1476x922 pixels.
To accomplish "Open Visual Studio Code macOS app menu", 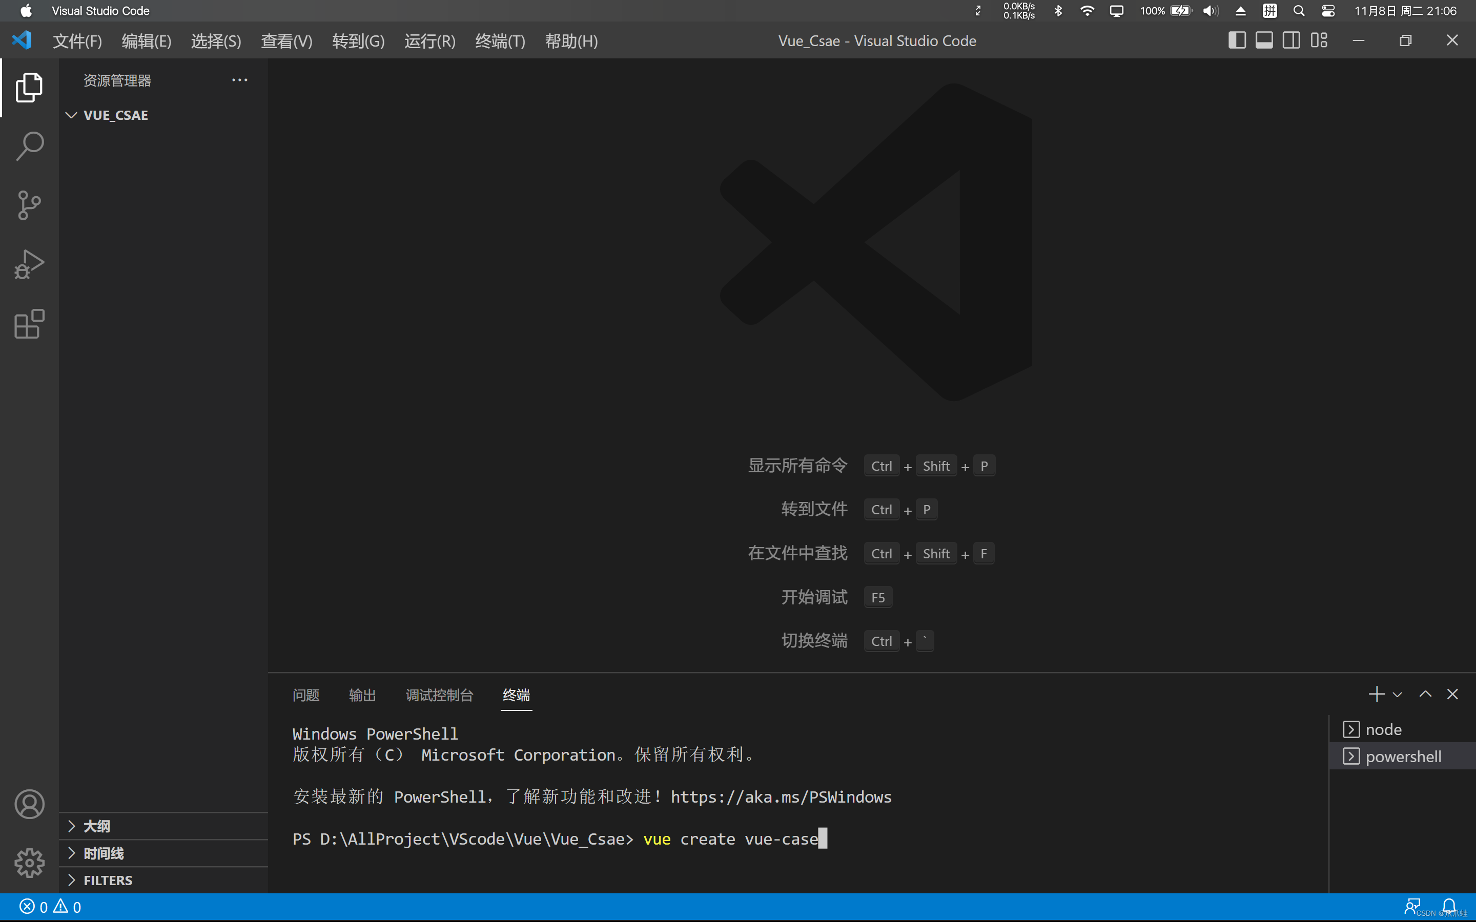I will [100, 10].
